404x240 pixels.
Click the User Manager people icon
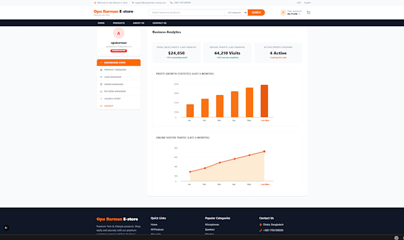point(101,77)
